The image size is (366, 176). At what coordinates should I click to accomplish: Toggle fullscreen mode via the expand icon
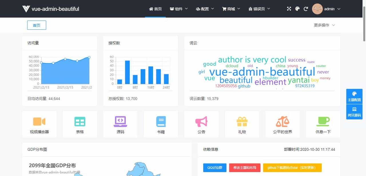289,9
